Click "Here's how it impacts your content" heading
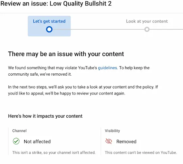The height and width of the screenshot is (164, 183). pos(45,116)
